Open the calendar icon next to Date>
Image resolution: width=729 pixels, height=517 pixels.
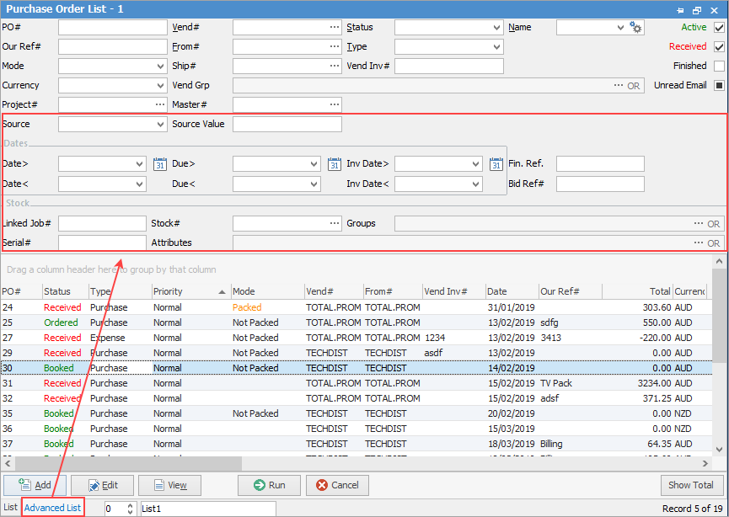click(x=160, y=164)
